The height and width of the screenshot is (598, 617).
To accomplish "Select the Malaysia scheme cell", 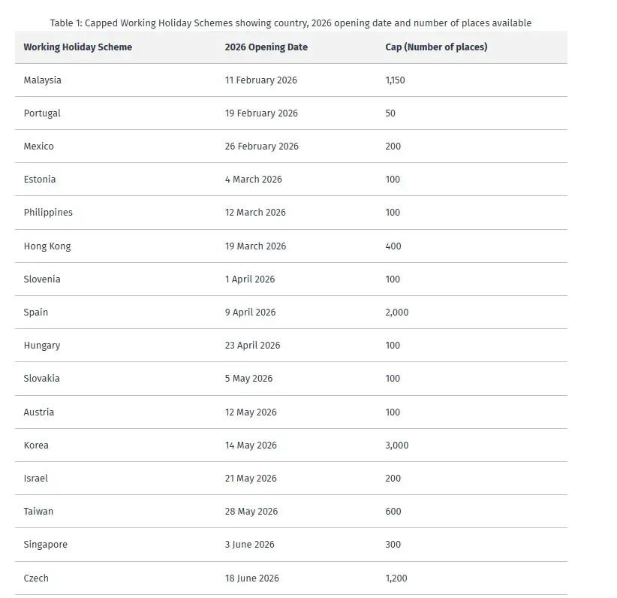I will point(42,80).
